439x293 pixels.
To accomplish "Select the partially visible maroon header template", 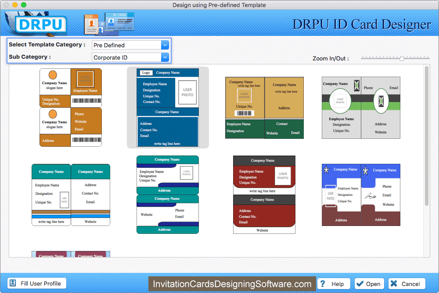I will pyautogui.click(x=71, y=254).
